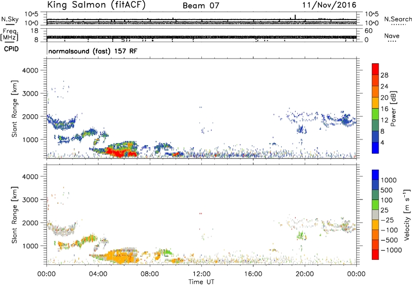The image size is (412, 285).
Task: Click velocity colorbar value '-25'
Action: 387,220
